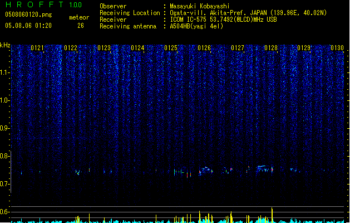Click the 0125 time marker

[x=171, y=48]
